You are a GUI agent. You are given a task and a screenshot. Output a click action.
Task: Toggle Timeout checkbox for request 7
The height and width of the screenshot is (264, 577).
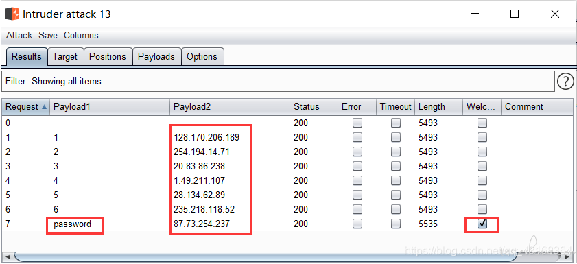396,224
